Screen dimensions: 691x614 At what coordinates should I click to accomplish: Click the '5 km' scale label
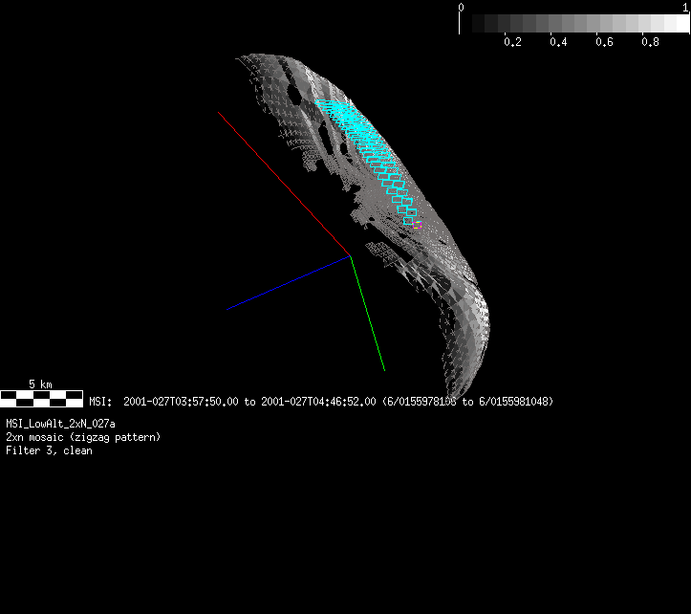[x=40, y=384]
